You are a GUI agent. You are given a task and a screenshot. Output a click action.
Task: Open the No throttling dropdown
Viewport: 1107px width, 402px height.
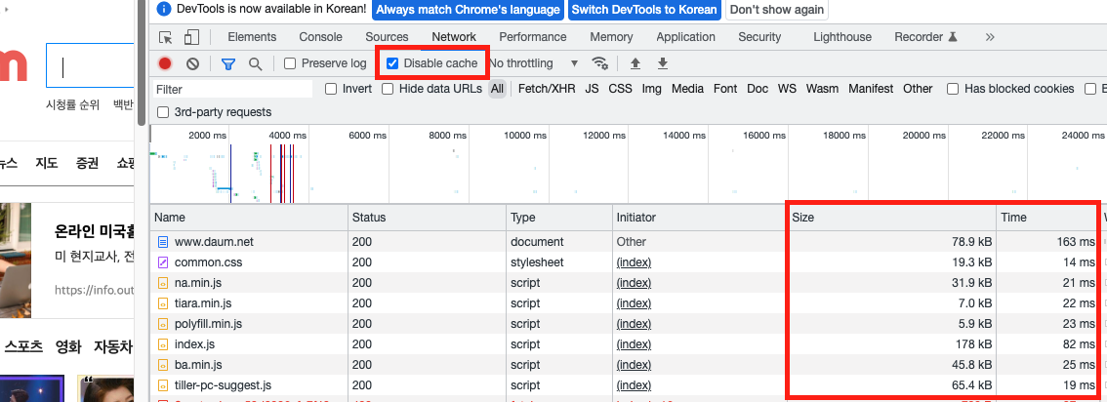coord(534,63)
